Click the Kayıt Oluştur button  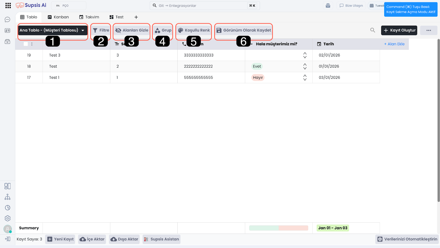click(399, 30)
